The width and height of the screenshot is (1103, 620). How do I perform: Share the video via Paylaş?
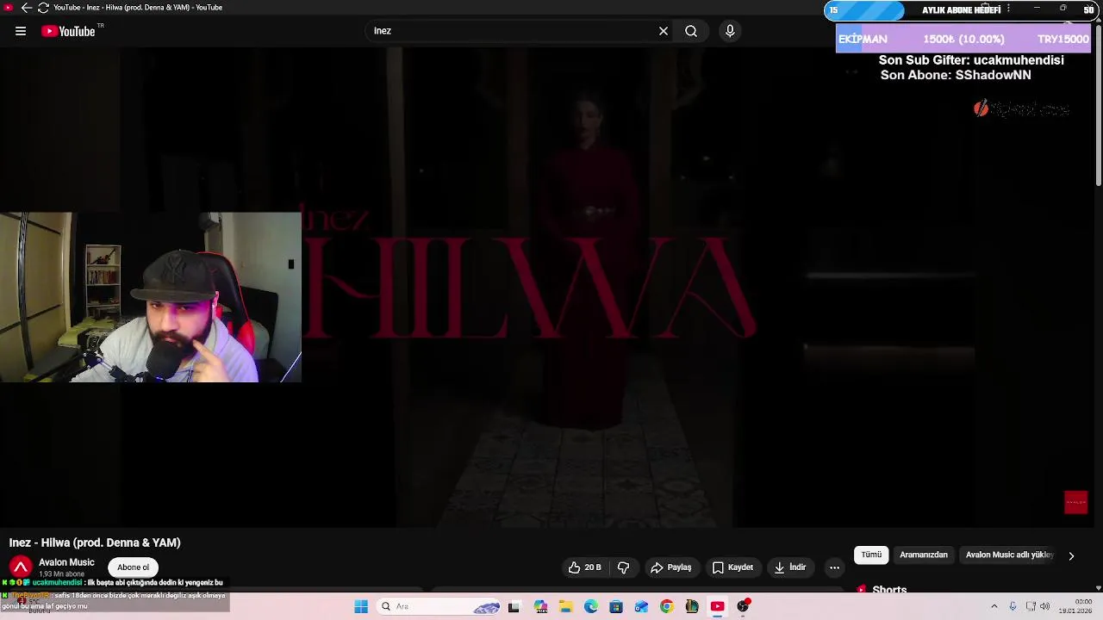click(671, 567)
